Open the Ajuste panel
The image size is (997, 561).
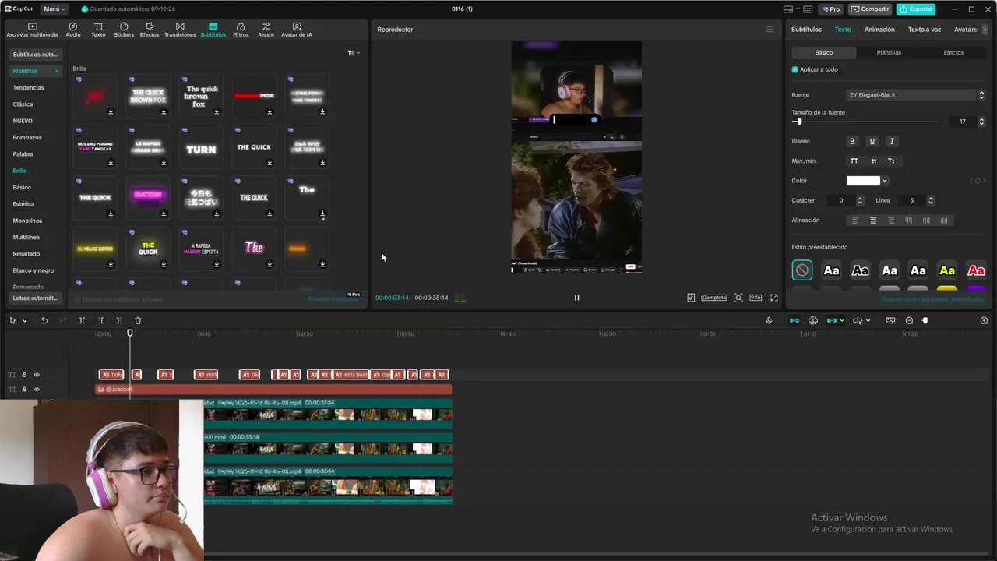(266, 30)
